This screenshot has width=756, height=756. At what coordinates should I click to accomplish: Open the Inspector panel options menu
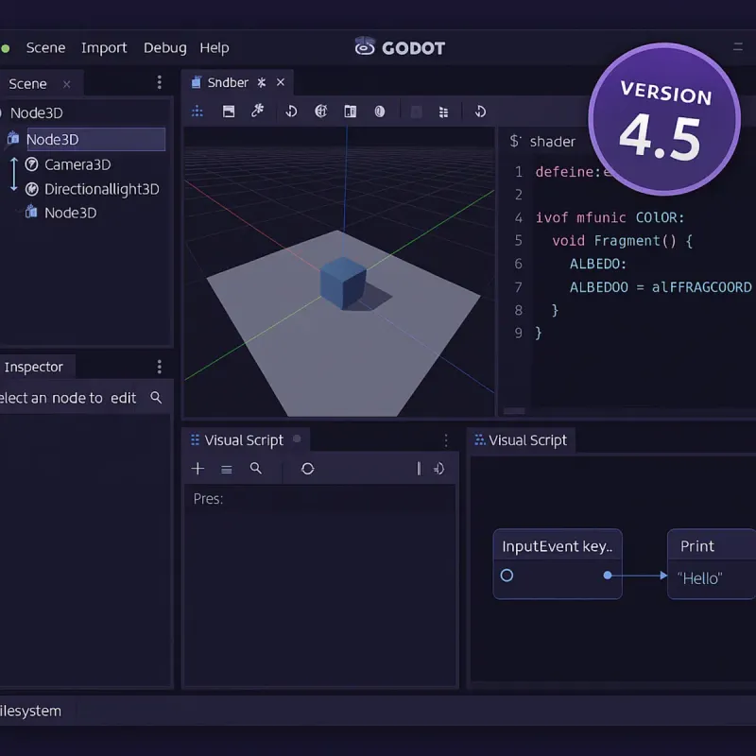pos(159,367)
